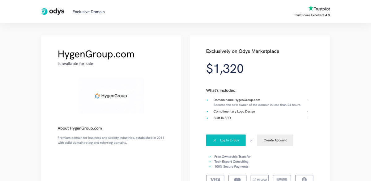Screen dimensions: 371x181
Task: Expand the Complimentary Logo Design item
Action: (x=307, y=111)
